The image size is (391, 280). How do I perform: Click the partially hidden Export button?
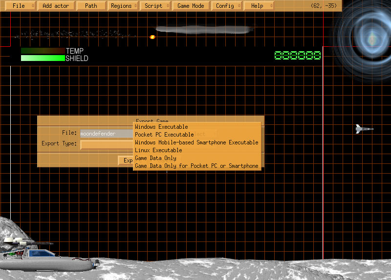(126, 160)
